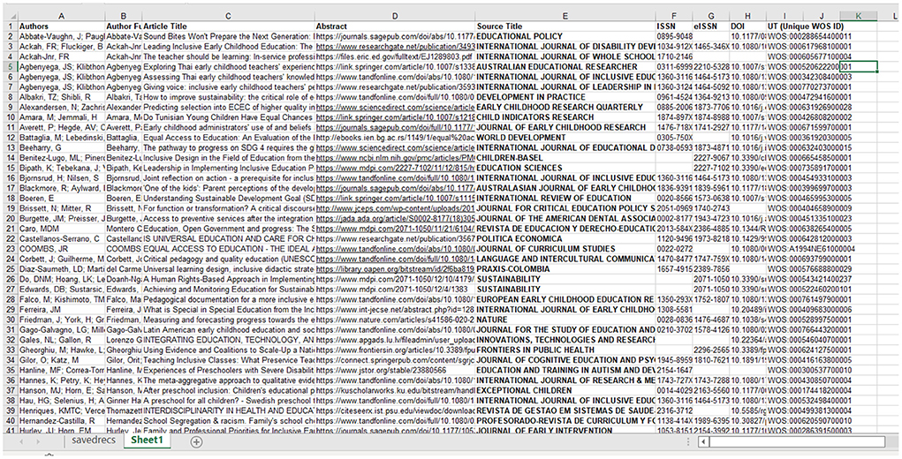
Task: Click the tab bar split handle dots
Action: (687, 441)
